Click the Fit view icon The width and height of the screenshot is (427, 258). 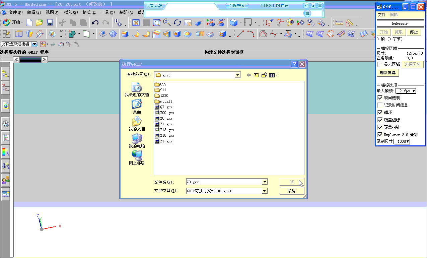(x=136, y=22)
